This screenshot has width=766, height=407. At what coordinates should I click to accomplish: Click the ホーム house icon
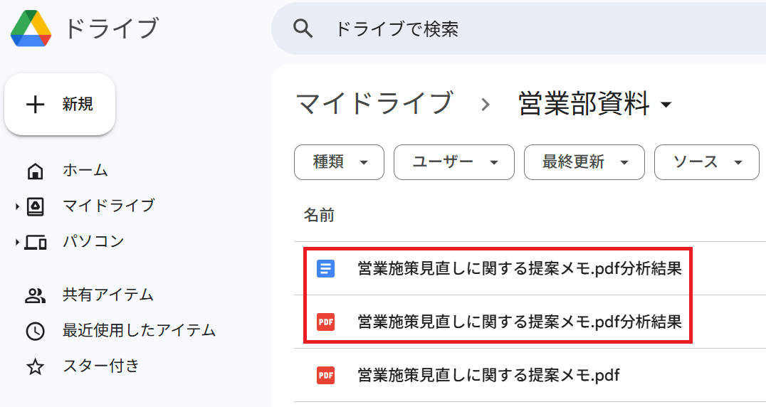(x=35, y=171)
